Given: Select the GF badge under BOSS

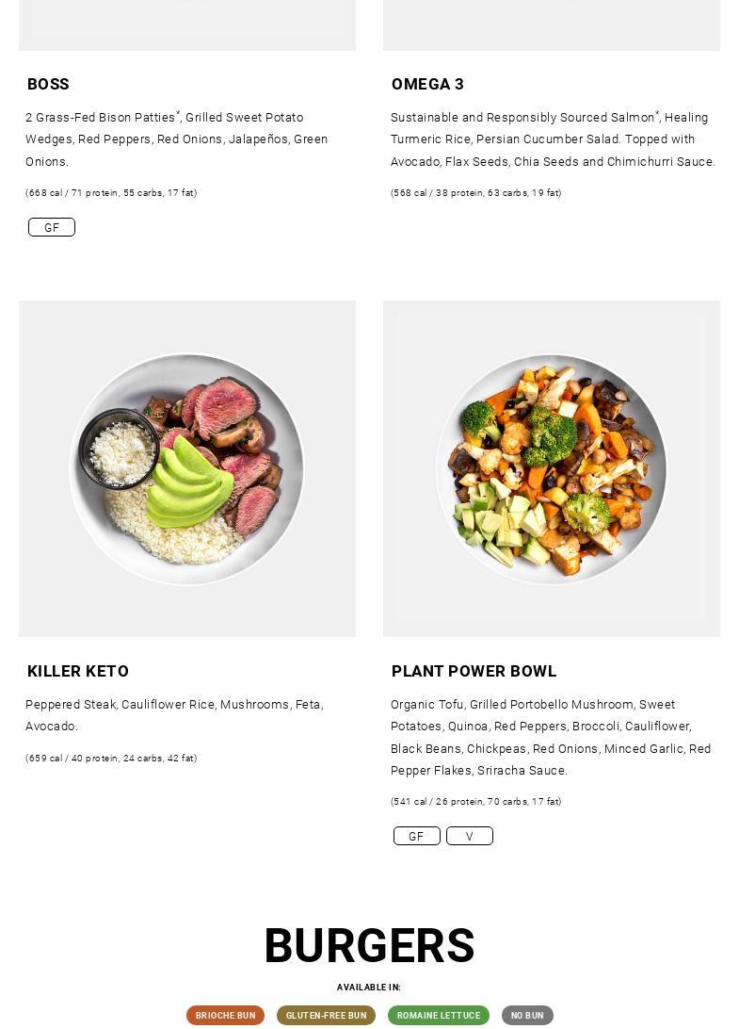Looking at the screenshot, I should tap(52, 227).
